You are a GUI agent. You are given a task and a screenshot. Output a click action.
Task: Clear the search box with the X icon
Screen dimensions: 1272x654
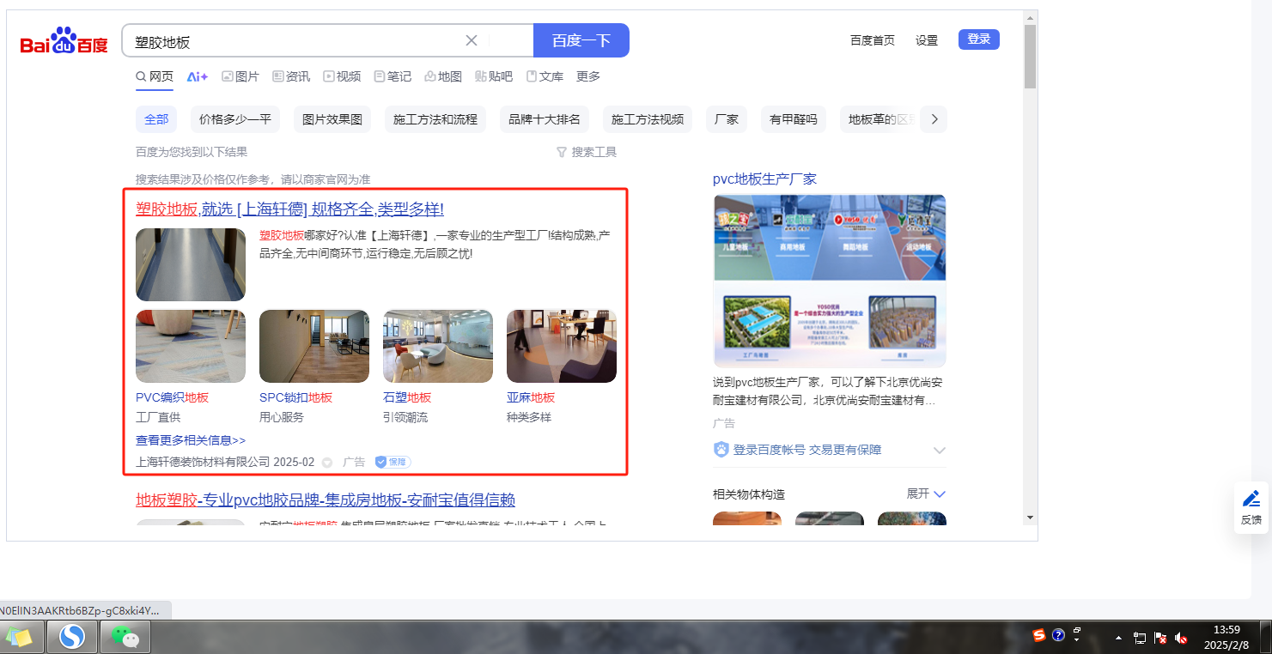tap(472, 40)
